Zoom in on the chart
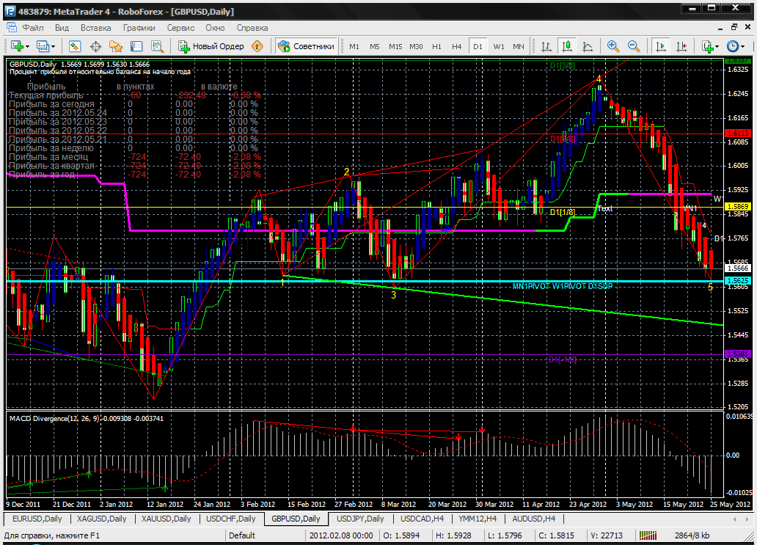This screenshot has height=545, width=757. [x=612, y=46]
